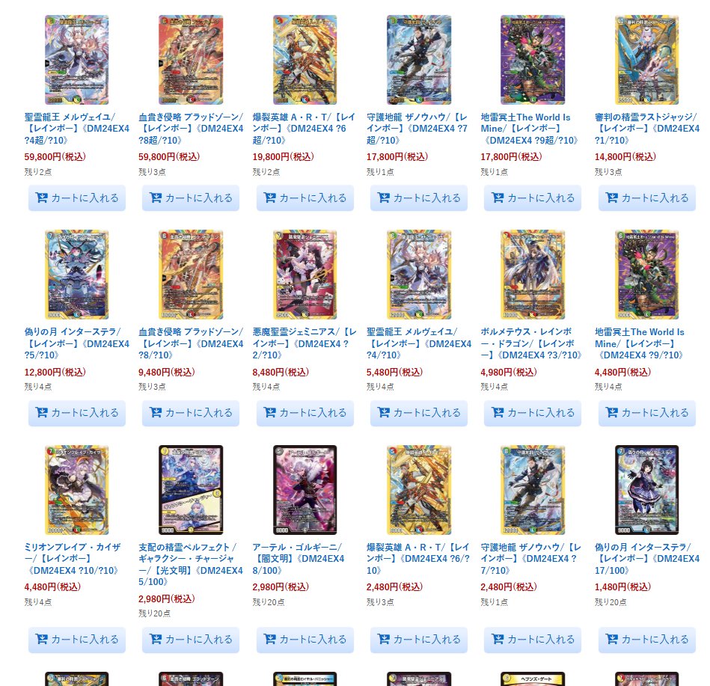Screen dimensions: 710x686
Task: Click cart icon for ボルメテウス・レインボー・ドラゴン
Action: tap(498, 412)
